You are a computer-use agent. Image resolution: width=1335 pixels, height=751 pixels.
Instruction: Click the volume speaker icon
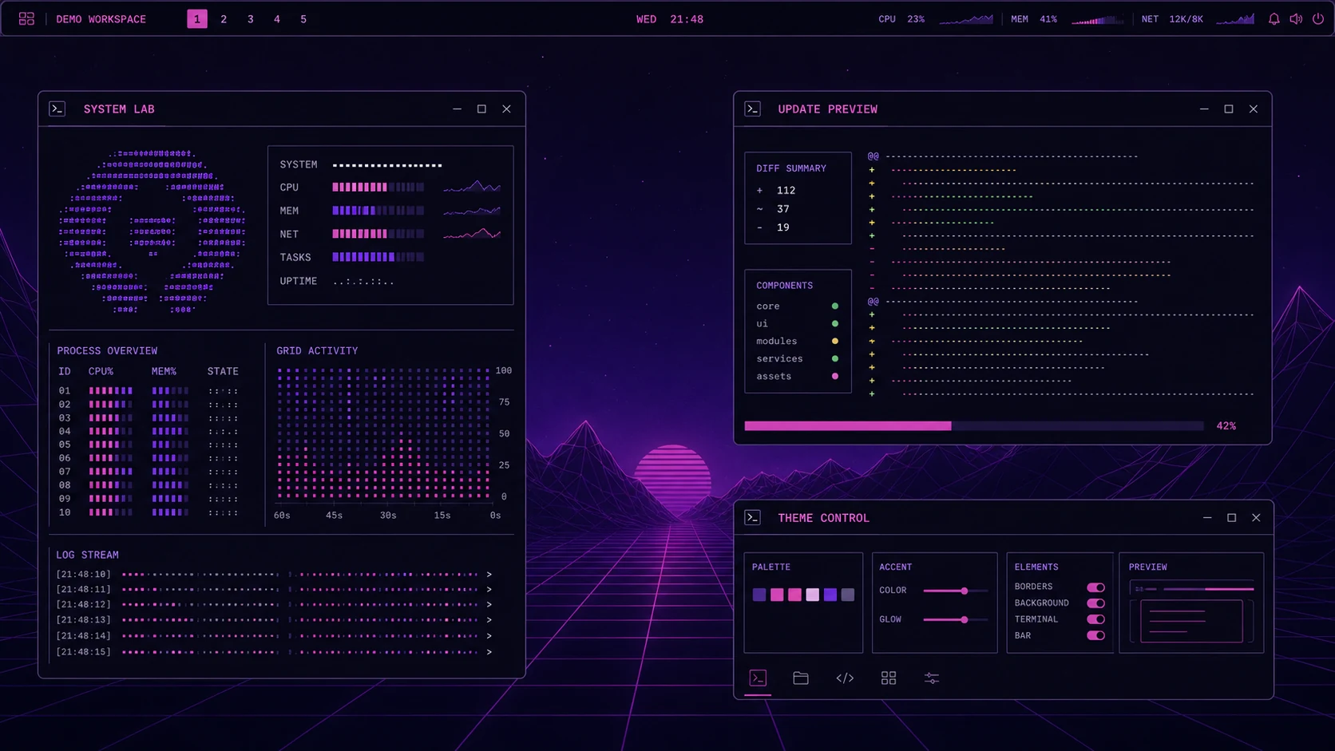tap(1296, 19)
